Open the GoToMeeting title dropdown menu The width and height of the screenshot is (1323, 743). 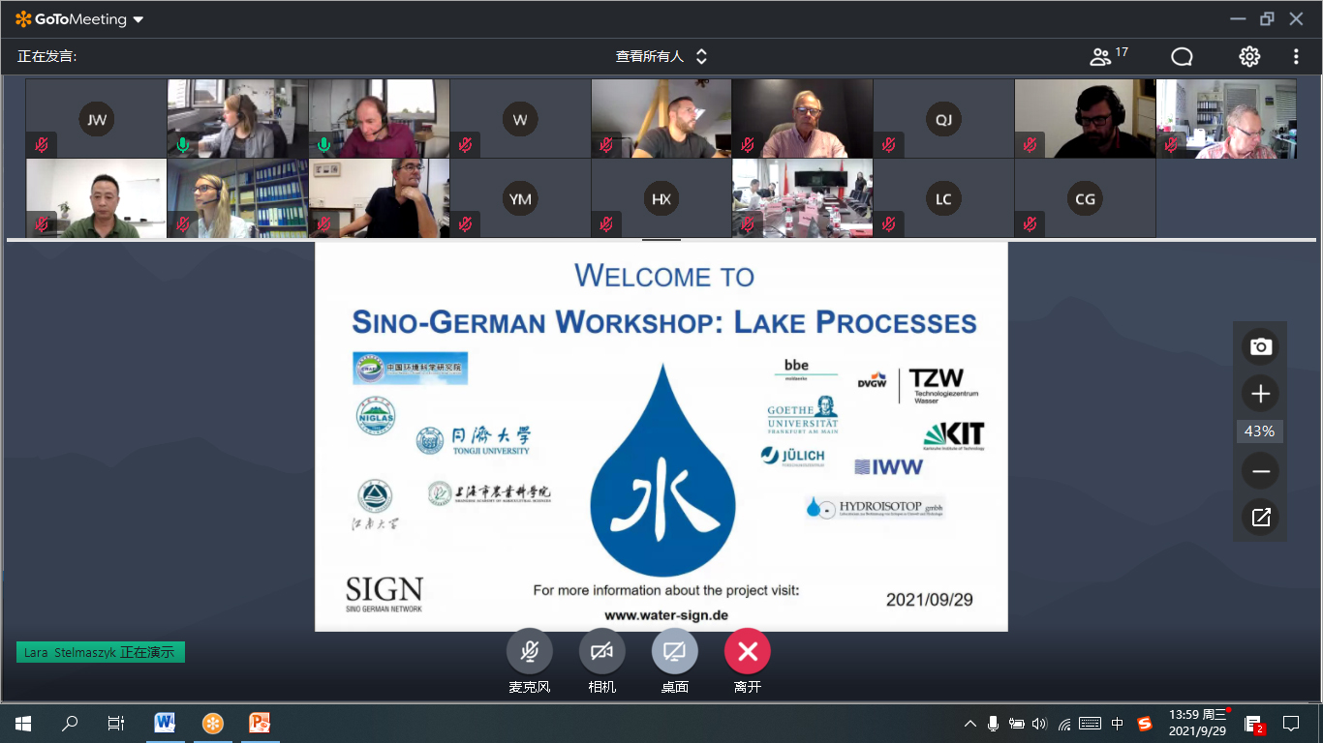pyautogui.click(x=138, y=19)
